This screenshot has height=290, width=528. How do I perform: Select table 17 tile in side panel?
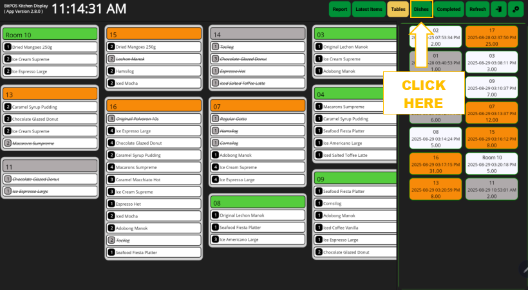coord(492,37)
